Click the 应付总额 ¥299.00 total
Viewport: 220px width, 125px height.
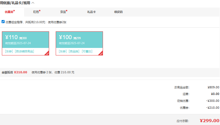pos(209,121)
